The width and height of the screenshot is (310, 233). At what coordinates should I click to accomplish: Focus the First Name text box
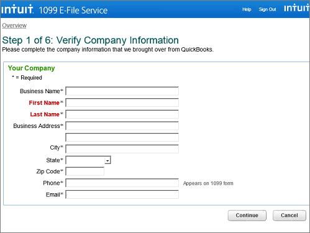click(x=122, y=103)
